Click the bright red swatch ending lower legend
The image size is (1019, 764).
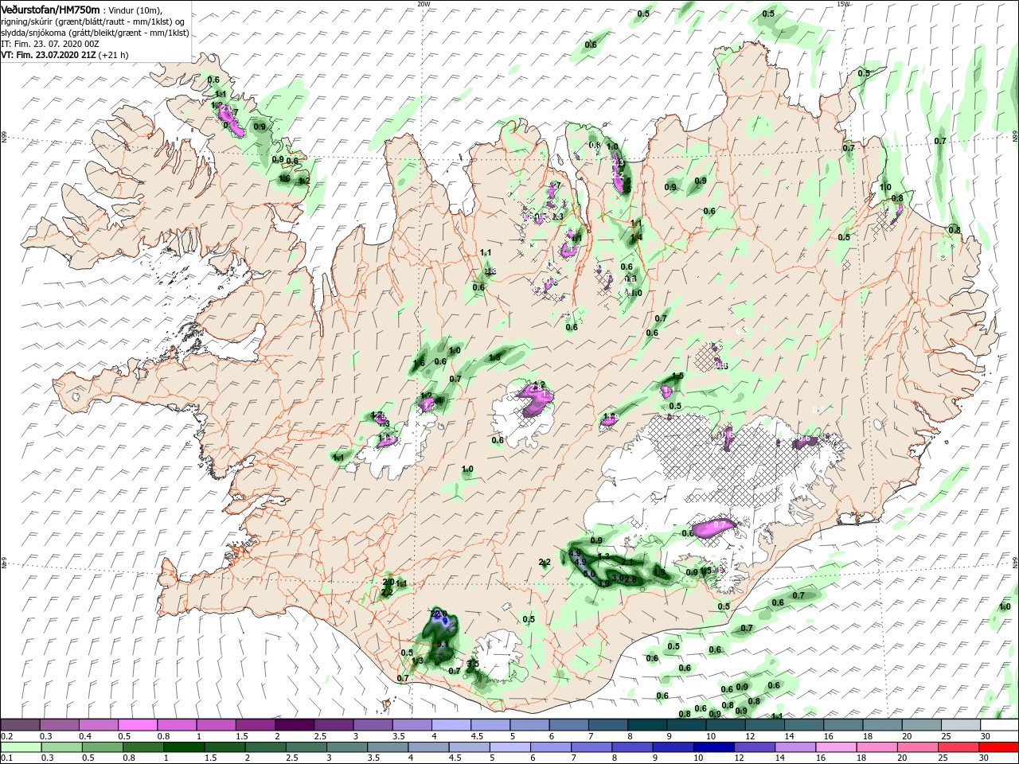click(998, 747)
